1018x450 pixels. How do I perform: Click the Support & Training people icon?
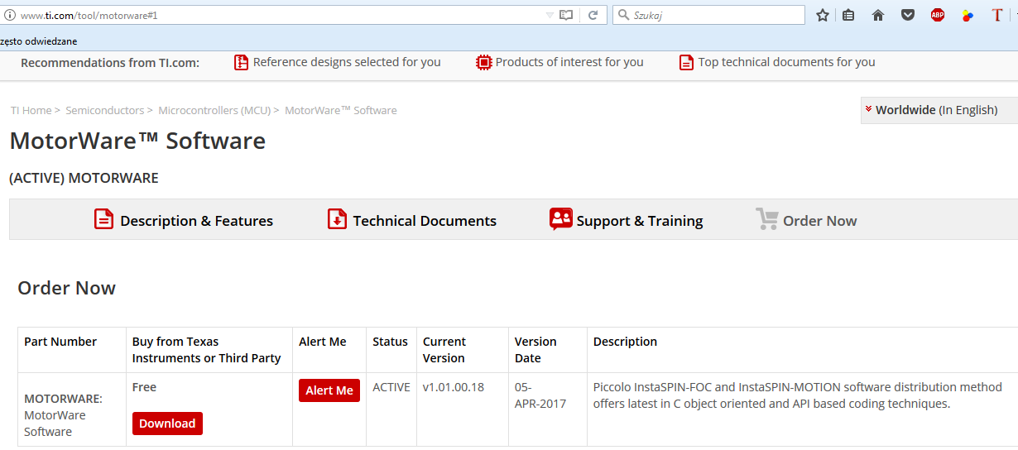[561, 219]
